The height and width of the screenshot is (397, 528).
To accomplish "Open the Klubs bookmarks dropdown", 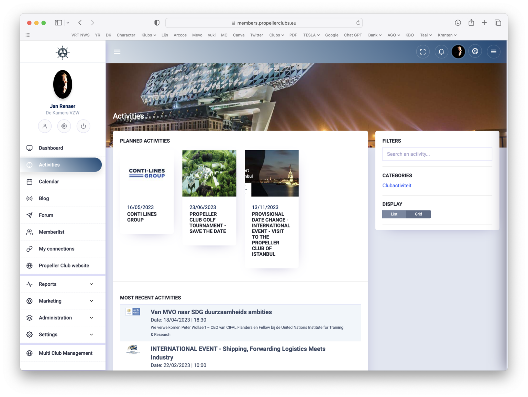I will pos(149,35).
